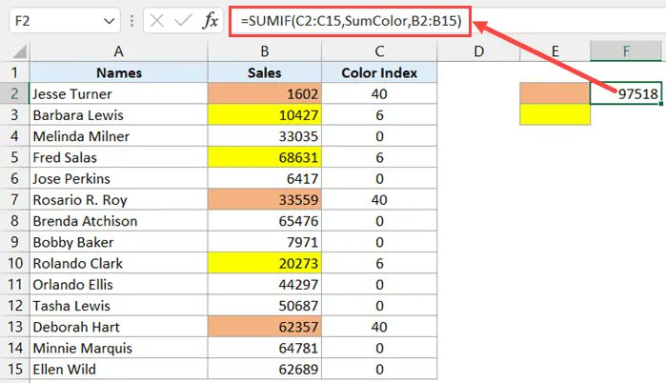The width and height of the screenshot is (666, 383).
Task: Select row 1 header
Action: coord(15,72)
